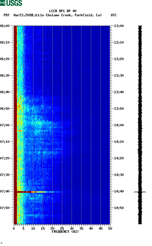This screenshot has width=152, height=246.
Task: Click the 07:20 PDT time label
Action: (x=5, y=158)
